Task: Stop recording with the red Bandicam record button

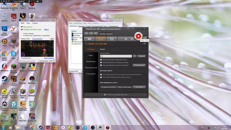Action: tap(138, 36)
